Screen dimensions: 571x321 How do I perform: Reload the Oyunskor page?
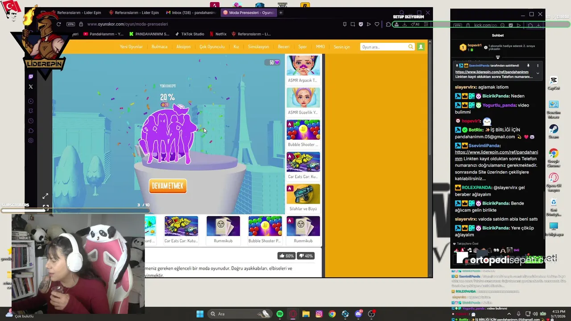[x=58, y=24]
